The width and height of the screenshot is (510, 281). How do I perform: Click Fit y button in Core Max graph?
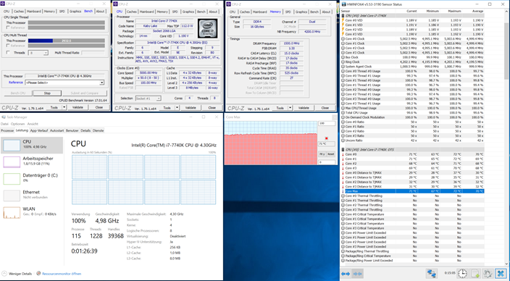[322, 154]
